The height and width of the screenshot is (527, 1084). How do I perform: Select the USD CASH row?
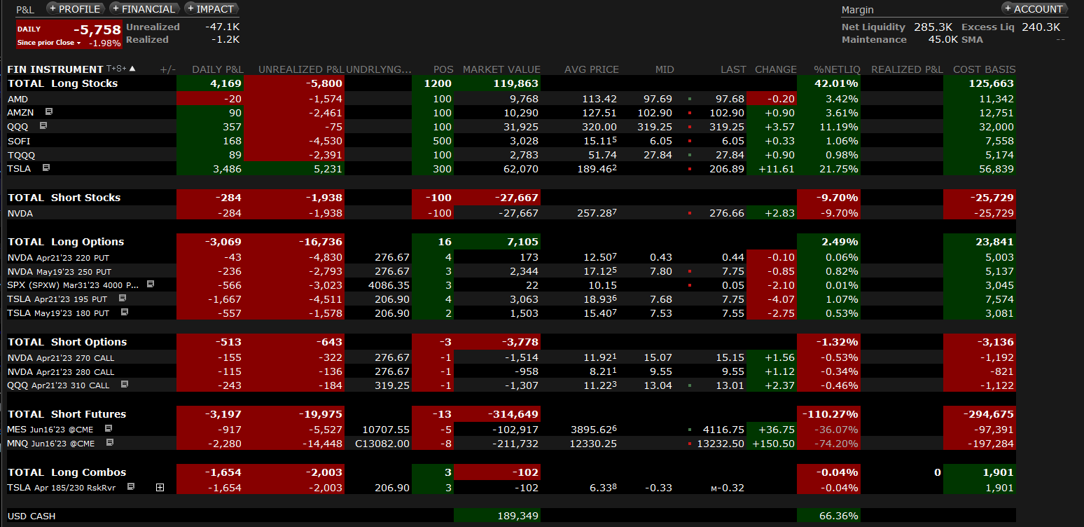pyautogui.click(x=32, y=516)
